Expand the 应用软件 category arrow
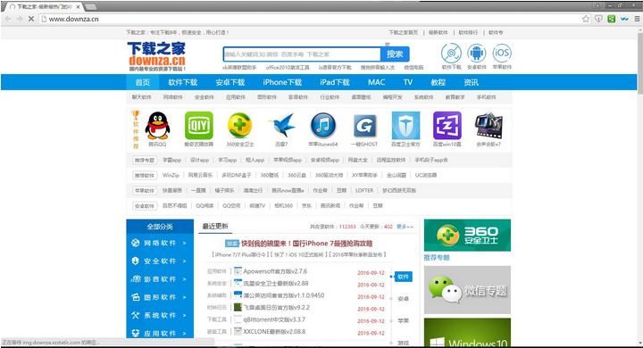643x348 pixels. pyautogui.click(x=184, y=333)
